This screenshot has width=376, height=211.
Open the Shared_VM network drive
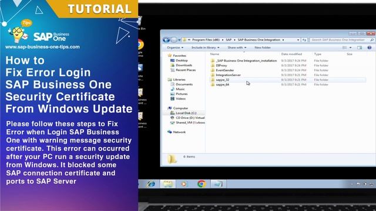190,122
